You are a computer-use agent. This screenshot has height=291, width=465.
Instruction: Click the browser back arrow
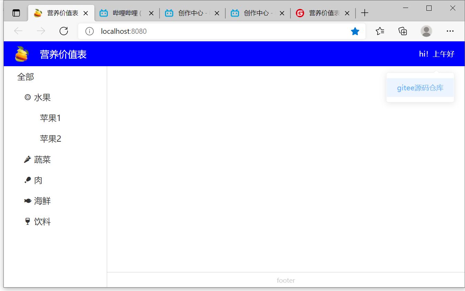[18, 31]
